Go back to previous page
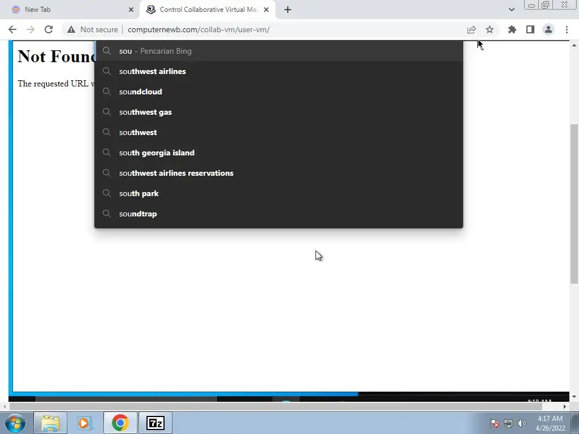Screen dimensions: 579x434 12,29
